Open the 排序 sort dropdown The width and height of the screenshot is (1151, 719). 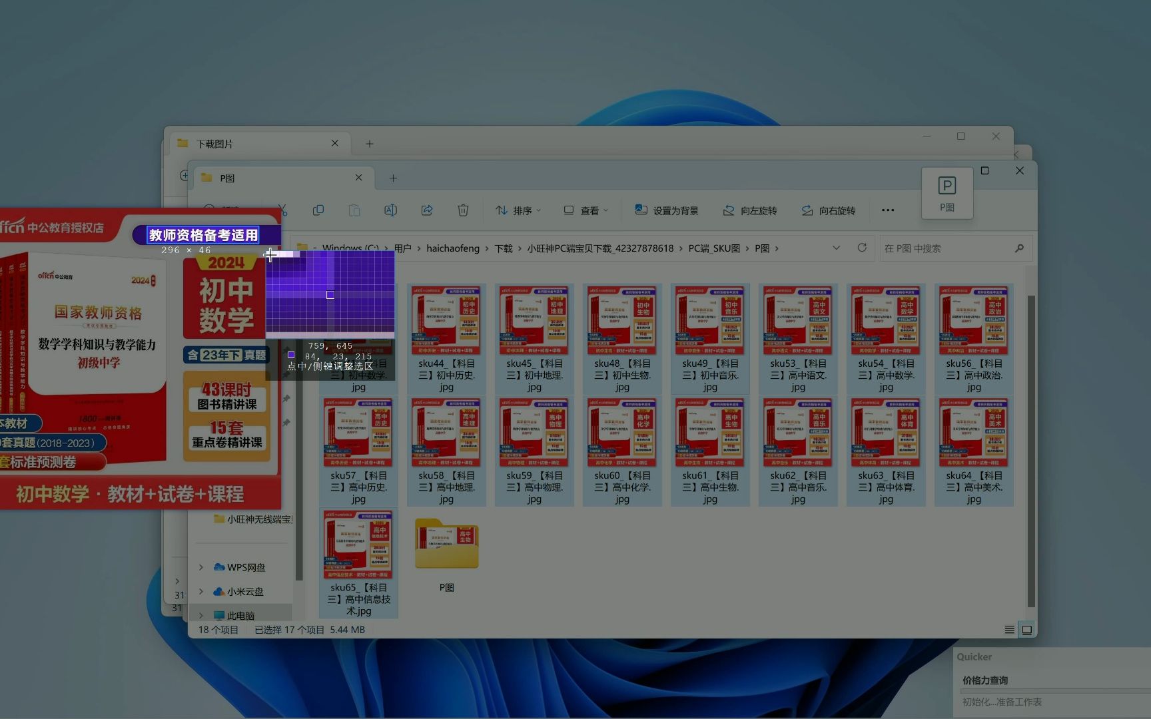pos(518,210)
